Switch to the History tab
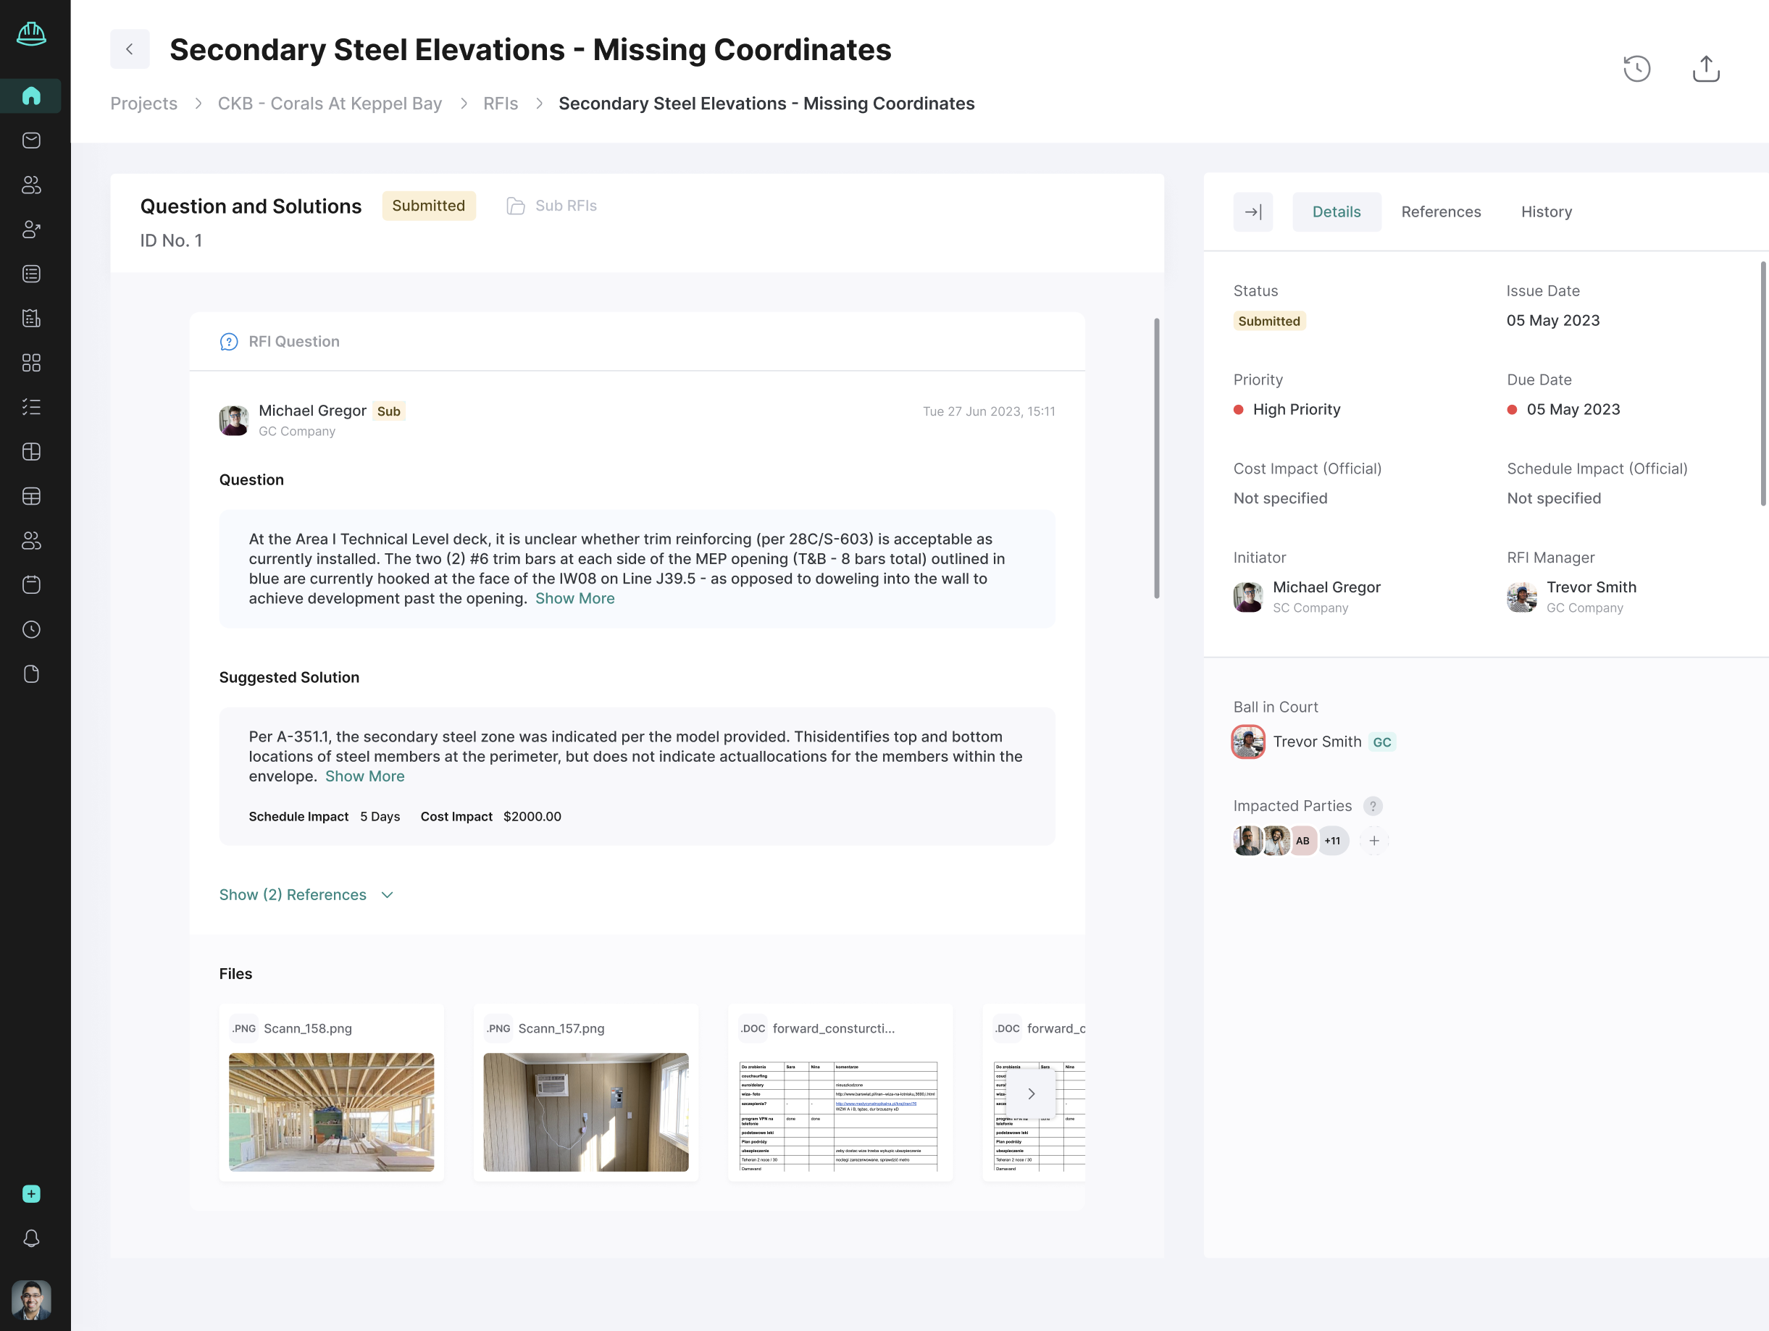The image size is (1769, 1331). [1546, 212]
